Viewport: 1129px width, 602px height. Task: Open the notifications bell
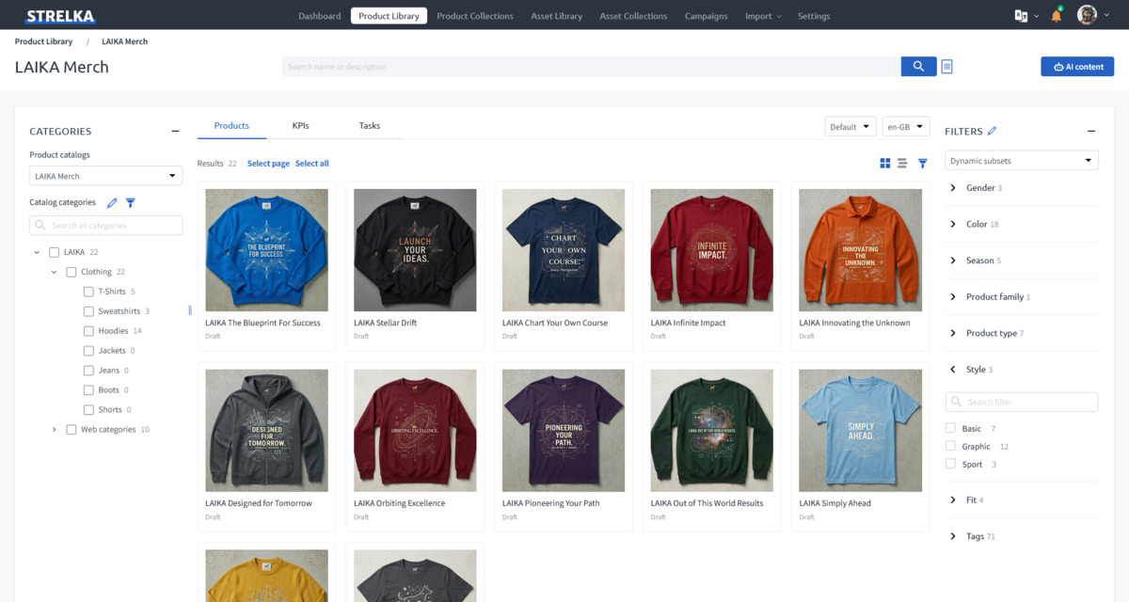(x=1056, y=14)
